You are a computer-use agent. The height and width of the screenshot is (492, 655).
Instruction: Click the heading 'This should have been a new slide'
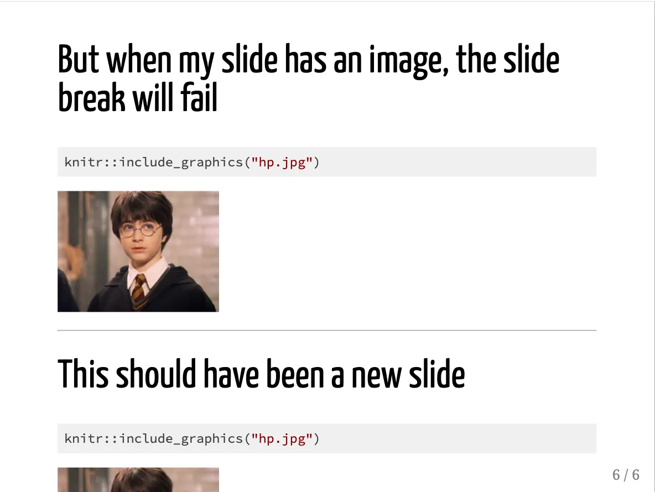261,374
